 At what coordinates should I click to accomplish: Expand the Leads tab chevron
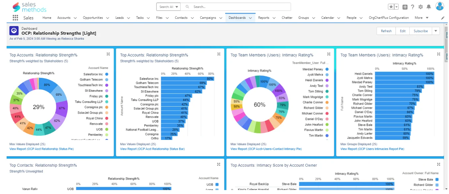128,18
